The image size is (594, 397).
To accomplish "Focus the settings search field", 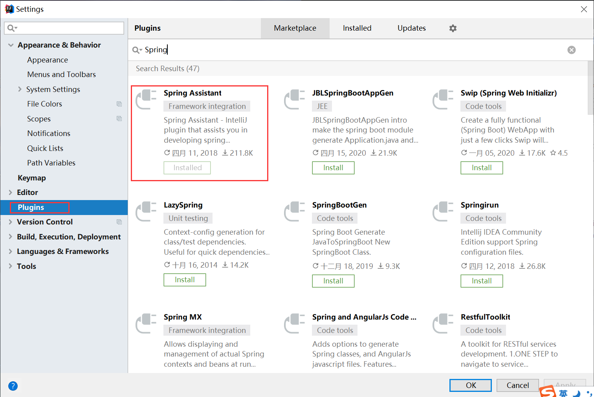I will [64, 28].
